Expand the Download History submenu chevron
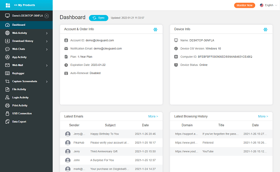Viewport: 280px width, 172px height. [x=47, y=41]
